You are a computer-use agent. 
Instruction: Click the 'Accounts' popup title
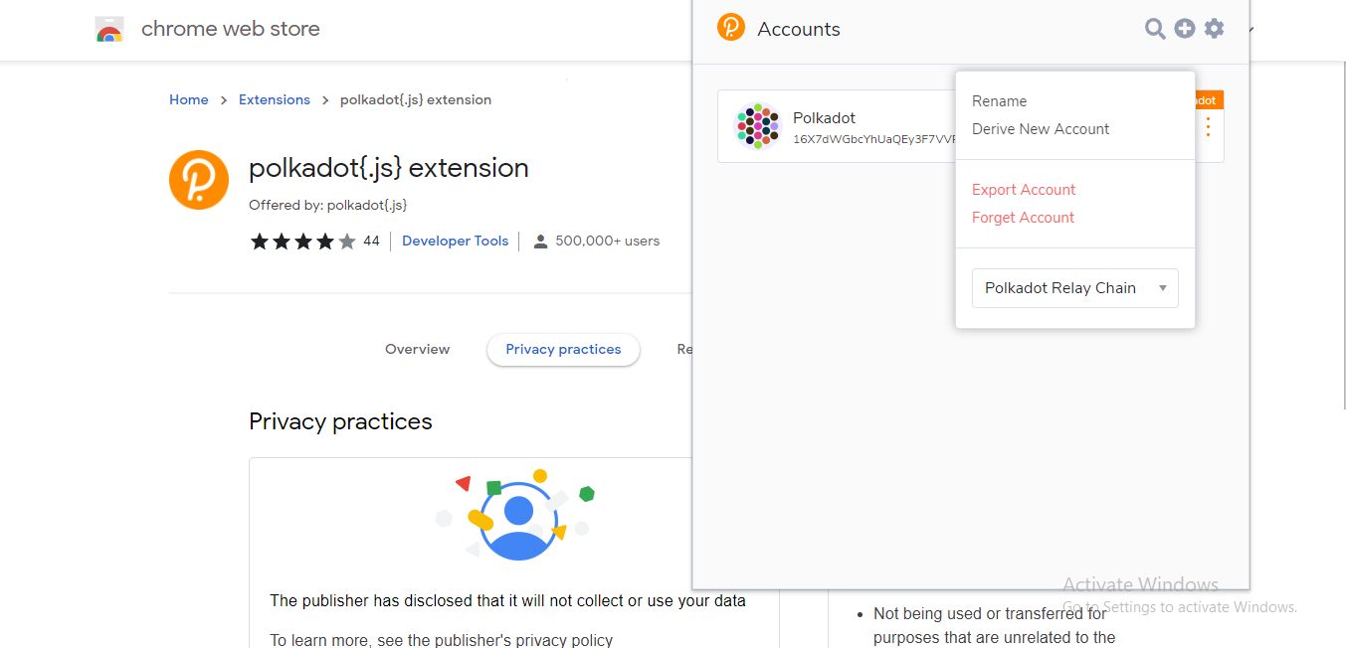tap(799, 30)
